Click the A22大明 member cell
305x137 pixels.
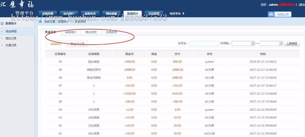click(x=209, y=134)
